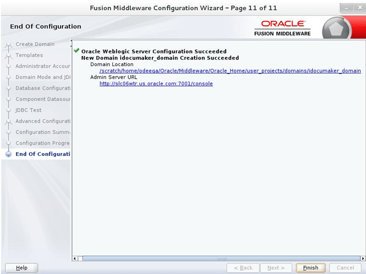The image size is (366, 274).
Task: Click the gray pentagon emblem icon
Action: tap(336, 29)
